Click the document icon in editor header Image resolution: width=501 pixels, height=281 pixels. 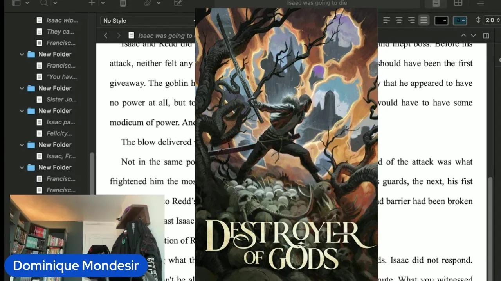click(x=131, y=36)
